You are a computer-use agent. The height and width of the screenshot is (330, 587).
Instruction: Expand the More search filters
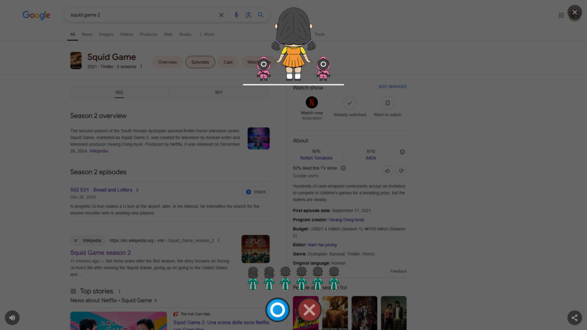[x=206, y=34]
